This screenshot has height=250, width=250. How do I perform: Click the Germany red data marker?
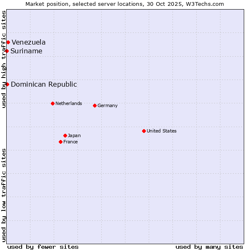(x=95, y=105)
